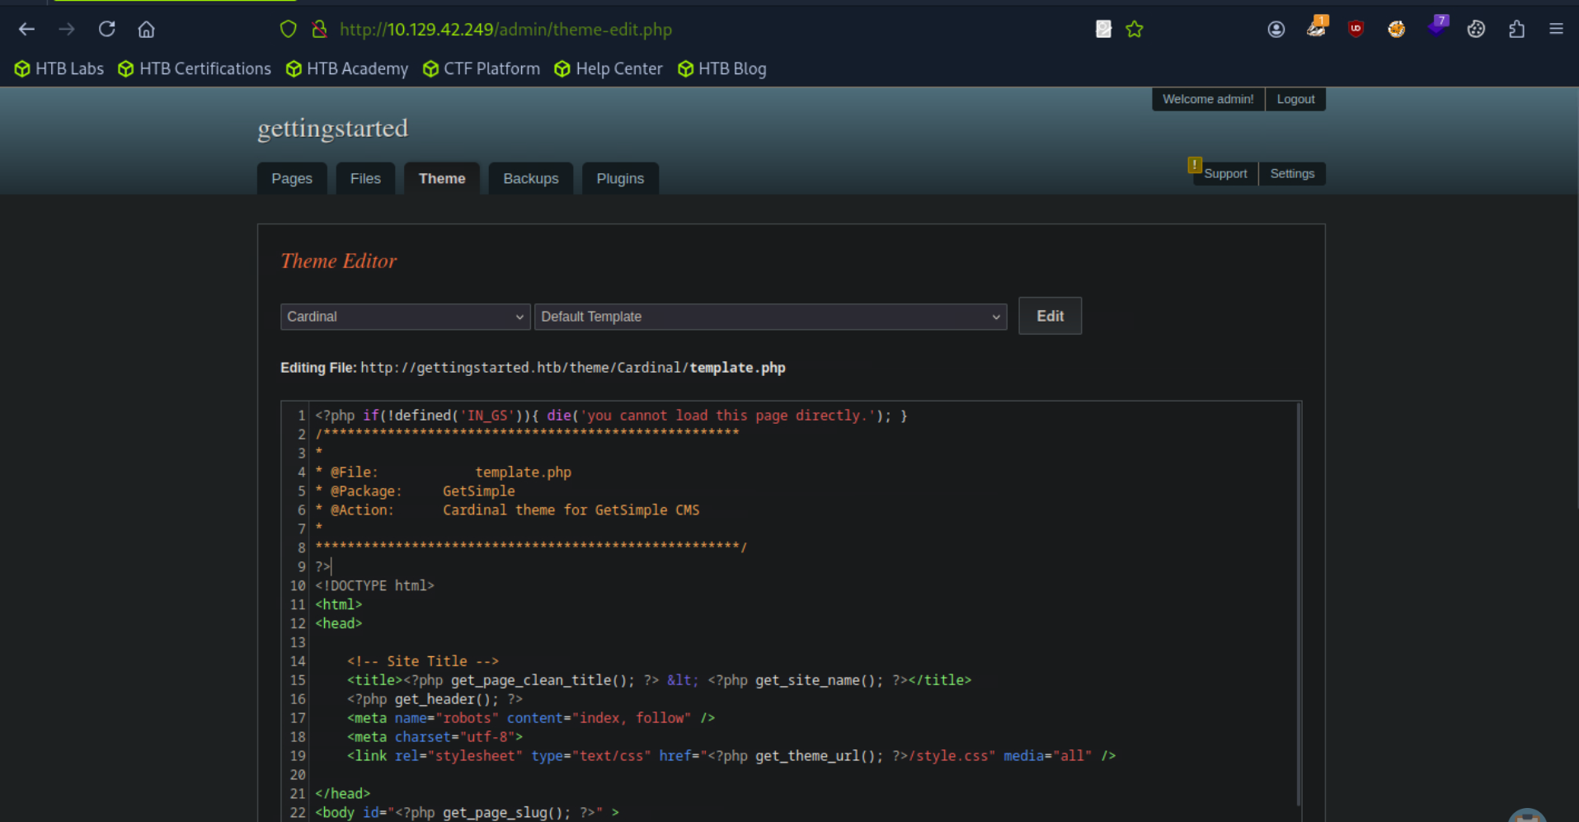Image resolution: width=1579 pixels, height=822 pixels.
Task: Select the Theme tab
Action: [x=442, y=179]
